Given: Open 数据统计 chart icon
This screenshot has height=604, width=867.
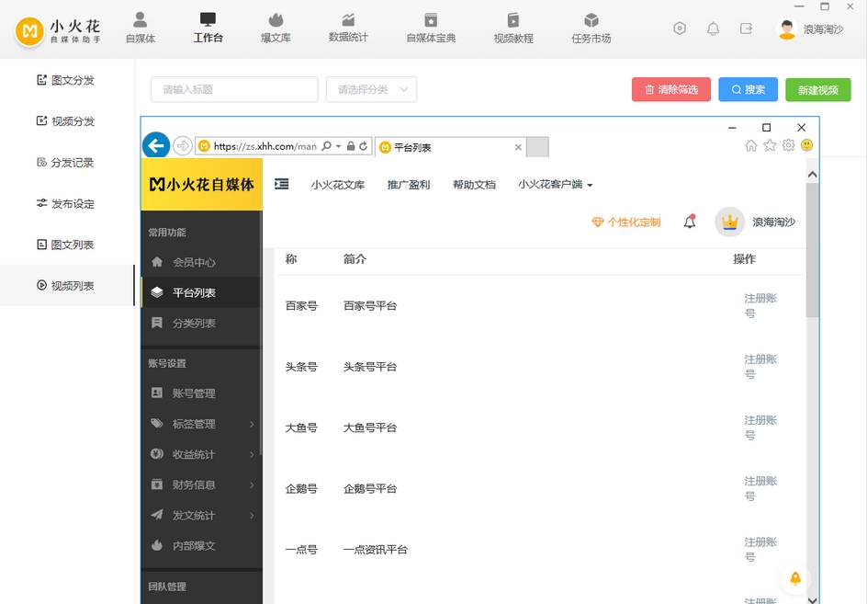Looking at the screenshot, I should tap(348, 20).
